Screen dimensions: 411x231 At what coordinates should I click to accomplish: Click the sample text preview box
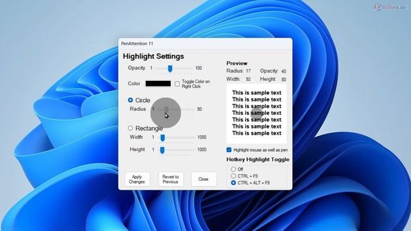(256, 114)
